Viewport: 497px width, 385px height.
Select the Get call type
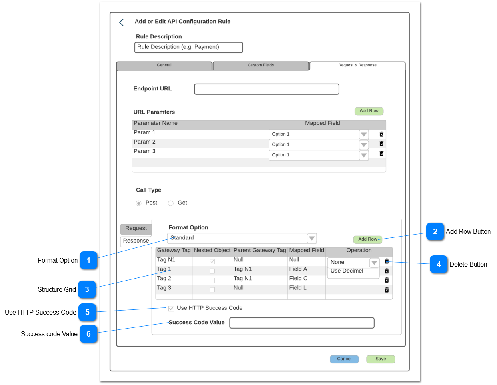click(x=170, y=203)
